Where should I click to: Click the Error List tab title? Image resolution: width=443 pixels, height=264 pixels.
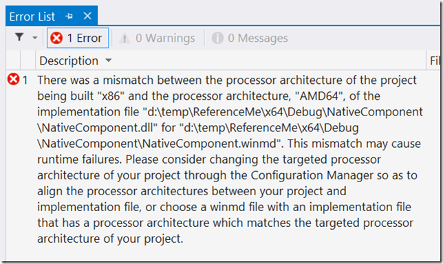[32, 16]
